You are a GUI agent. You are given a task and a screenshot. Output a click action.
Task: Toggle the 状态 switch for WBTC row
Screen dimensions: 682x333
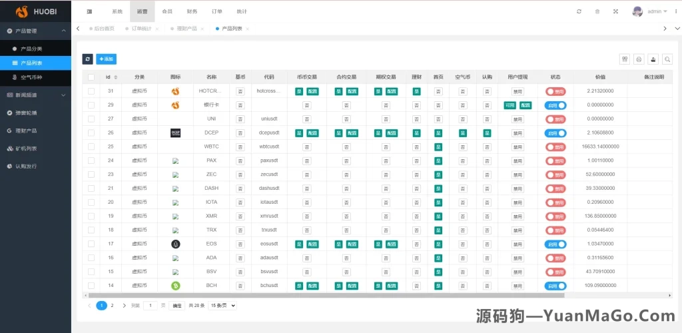[x=556, y=147]
